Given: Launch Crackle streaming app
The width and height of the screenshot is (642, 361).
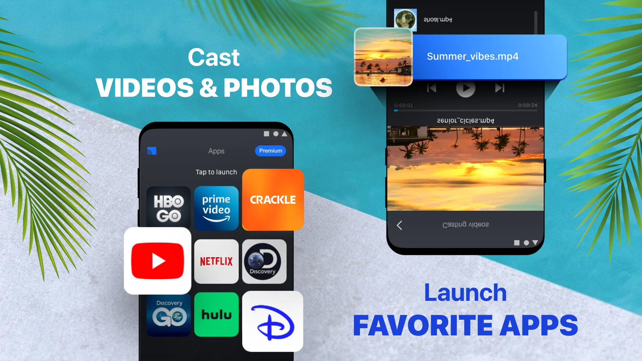Looking at the screenshot, I should [273, 200].
